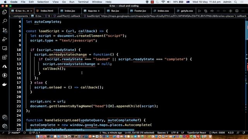This screenshot has height=139, width=248.
Task: Click the components breadcrumb
Action: point(21,16)
